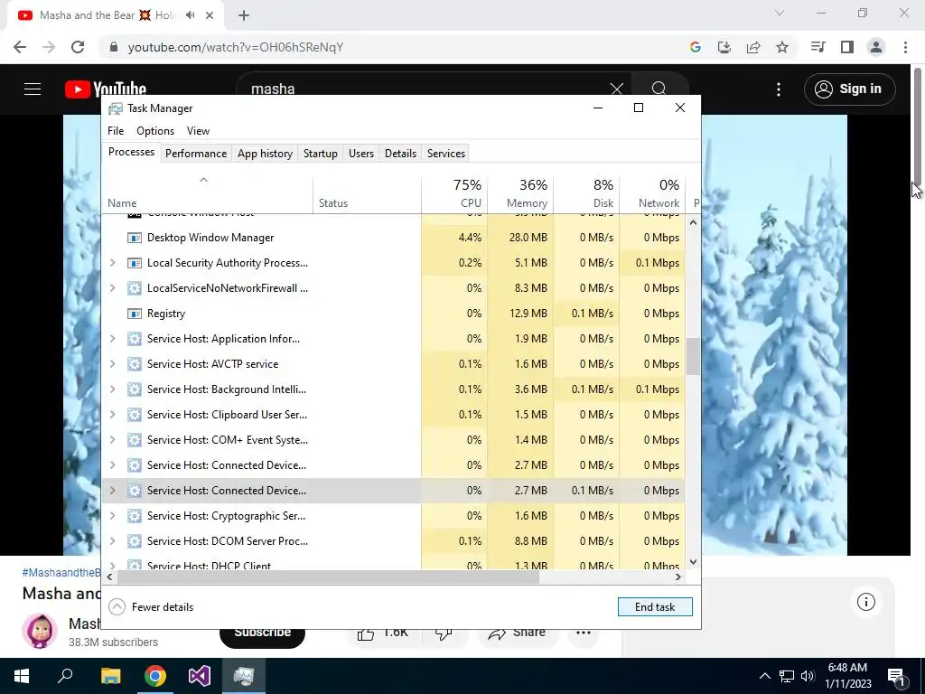Clear the YouTube search box text
The height and width of the screenshot is (694, 925).
(x=616, y=89)
